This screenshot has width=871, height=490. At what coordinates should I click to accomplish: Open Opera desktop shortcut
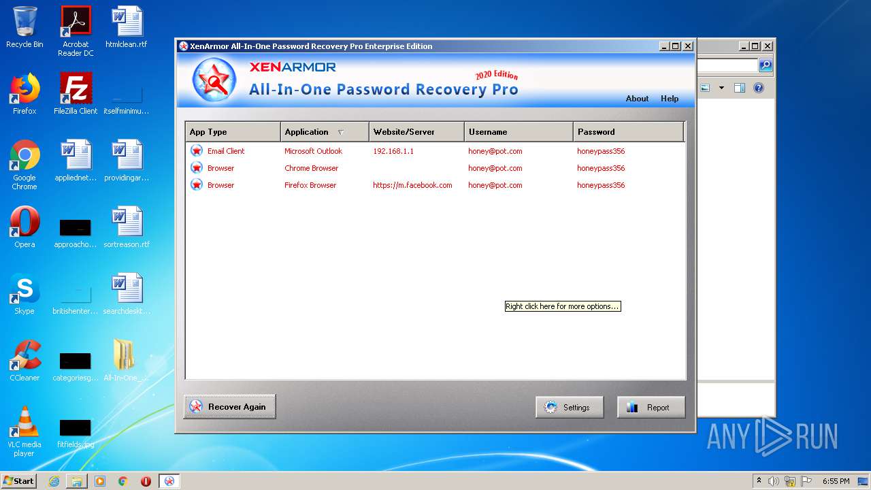pos(24,227)
